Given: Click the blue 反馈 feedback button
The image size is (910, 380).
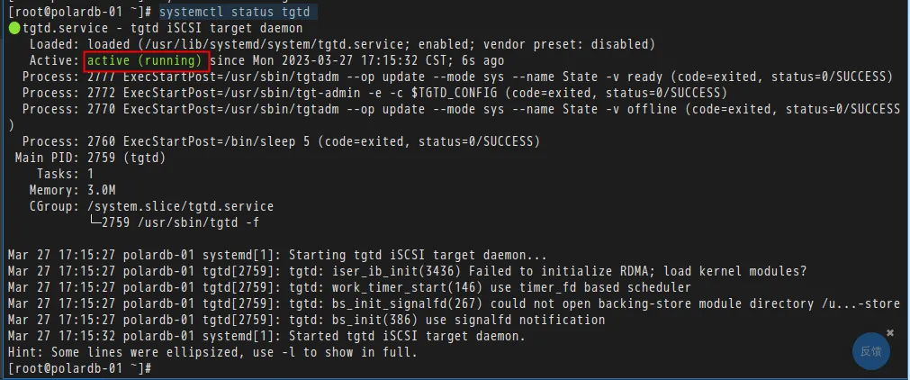Looking at the screenshot, I should coord(870,351).
